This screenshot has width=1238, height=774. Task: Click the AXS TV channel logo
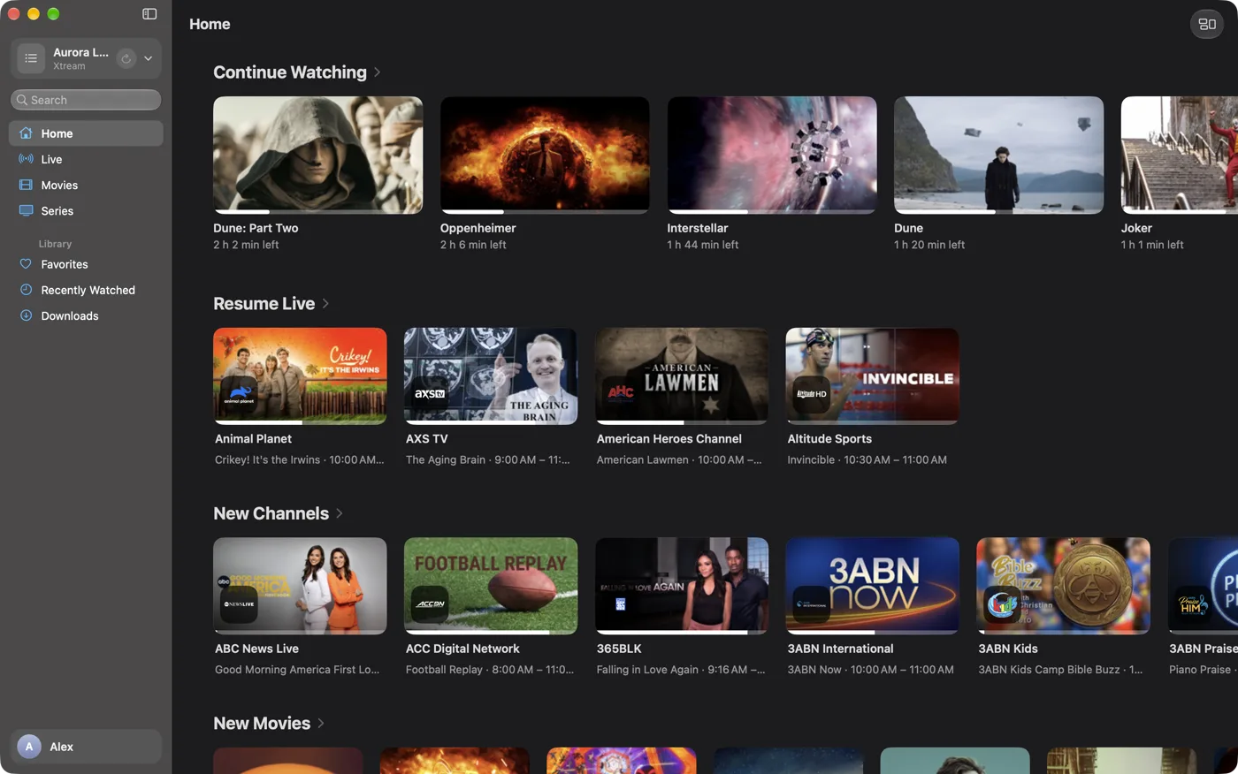point(430,393)
